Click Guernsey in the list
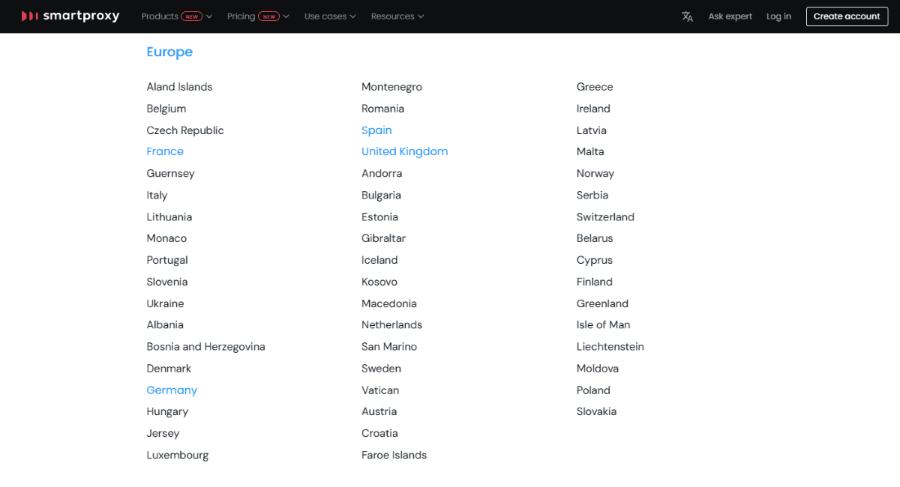Screen dimensions: 900x487 point(170,173)
